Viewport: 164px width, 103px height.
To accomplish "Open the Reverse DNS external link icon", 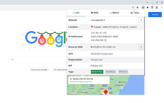I will (x=141, y=47).
